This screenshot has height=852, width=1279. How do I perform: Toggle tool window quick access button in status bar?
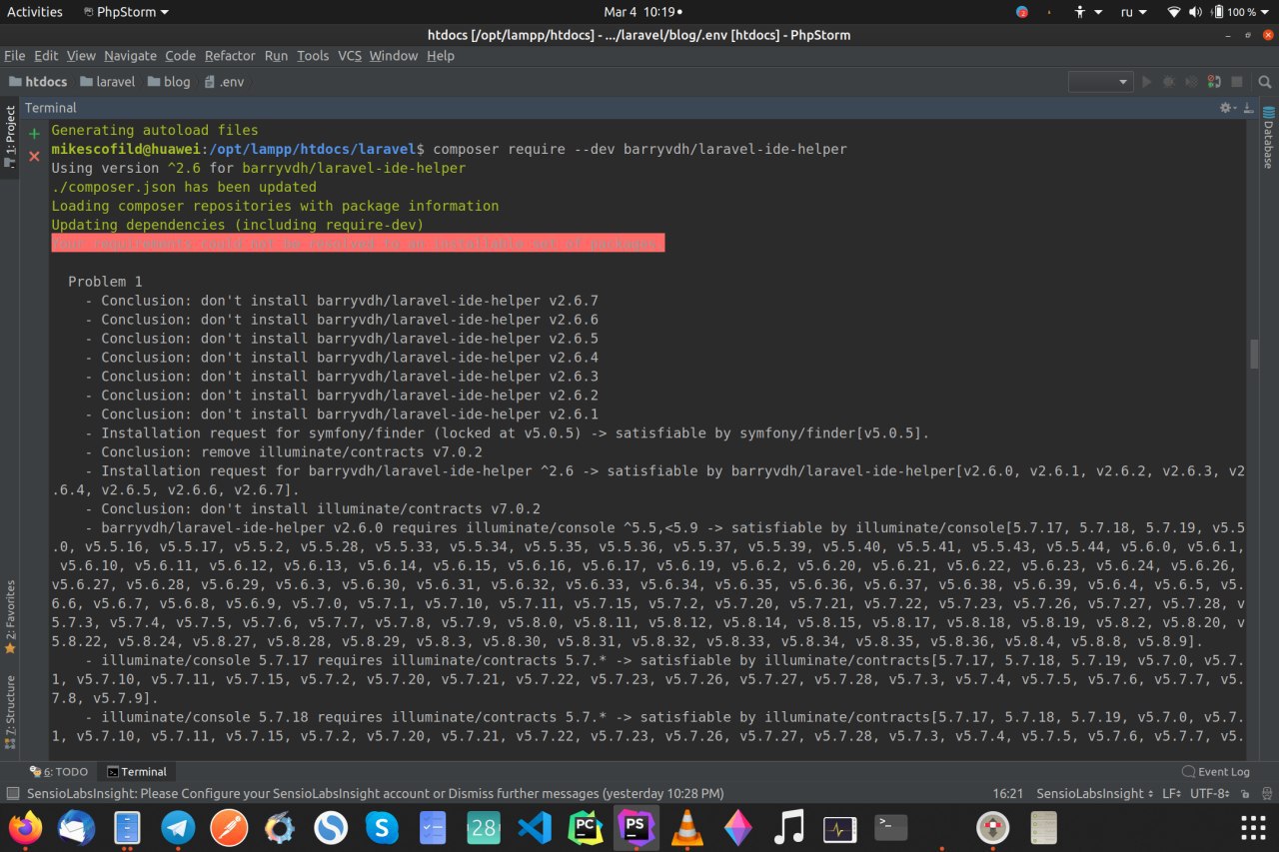12,793
